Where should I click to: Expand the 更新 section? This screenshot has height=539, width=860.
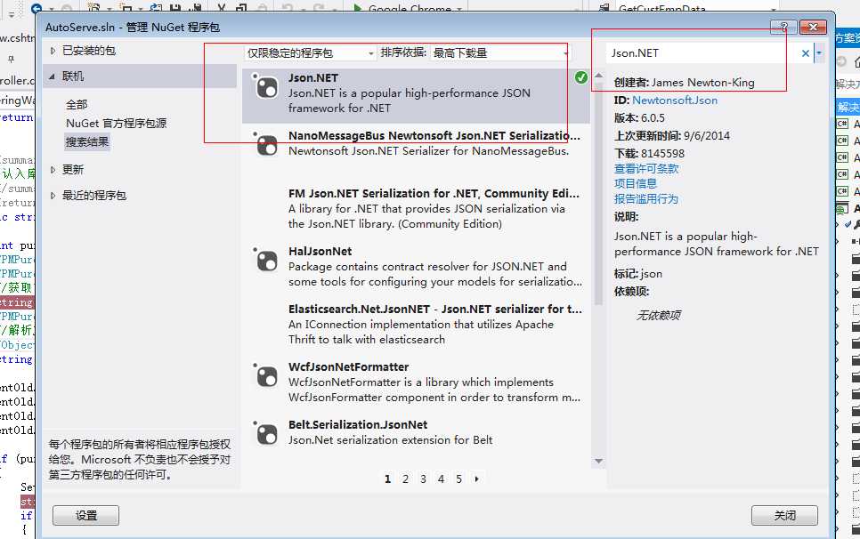click(x=53, y=170)
